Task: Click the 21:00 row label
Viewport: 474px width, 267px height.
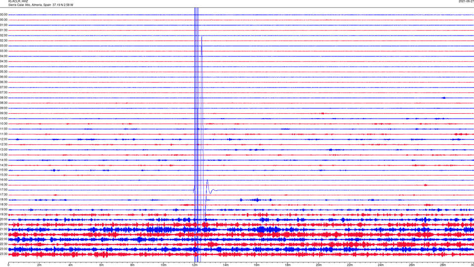Action: (x=3, y=229)
